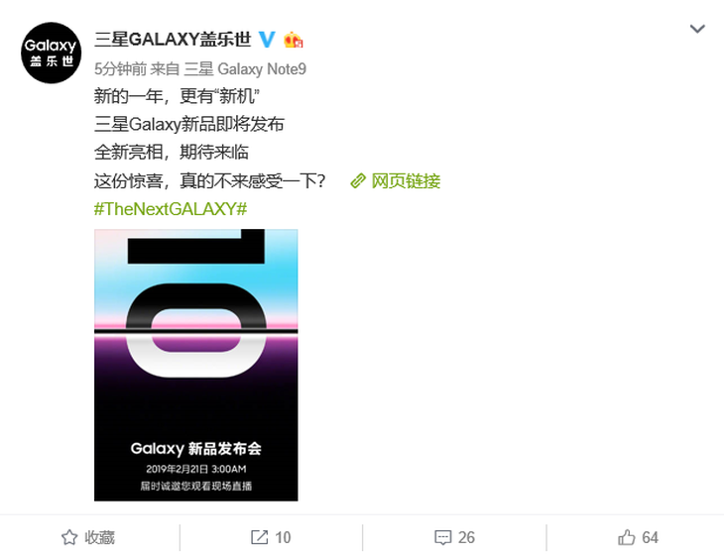
Task: Click the comment bubble icon
Action: tap(442, 537)
